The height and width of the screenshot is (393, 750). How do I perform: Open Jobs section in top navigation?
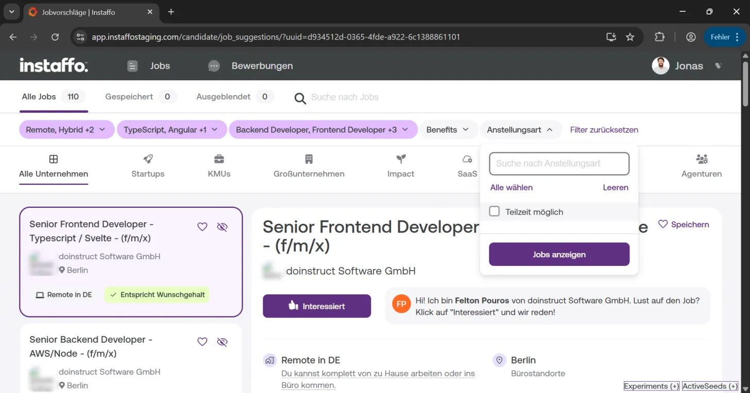160,66
